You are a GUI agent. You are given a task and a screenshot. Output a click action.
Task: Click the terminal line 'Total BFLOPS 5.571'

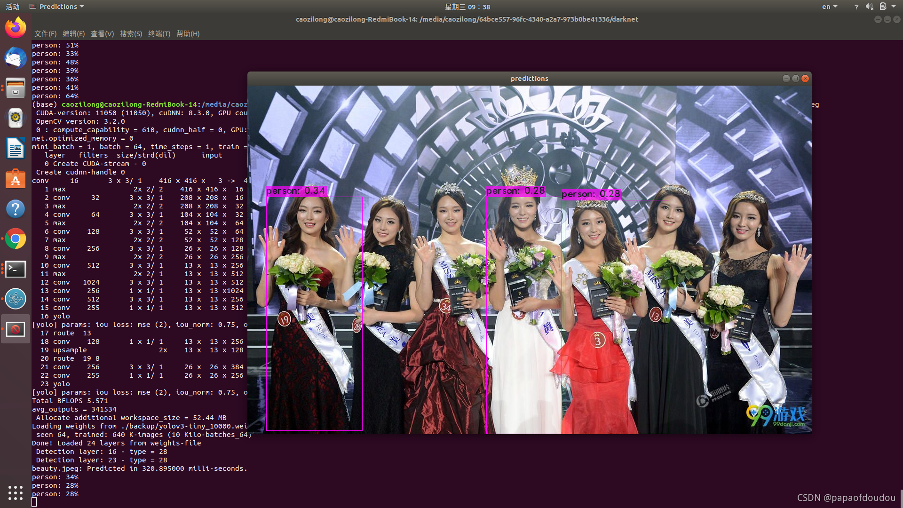pos(70,401)
